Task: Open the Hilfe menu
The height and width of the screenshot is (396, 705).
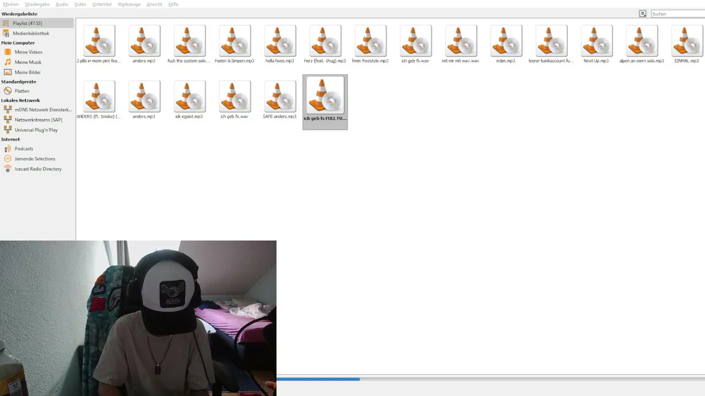Action: pos(173,4)
